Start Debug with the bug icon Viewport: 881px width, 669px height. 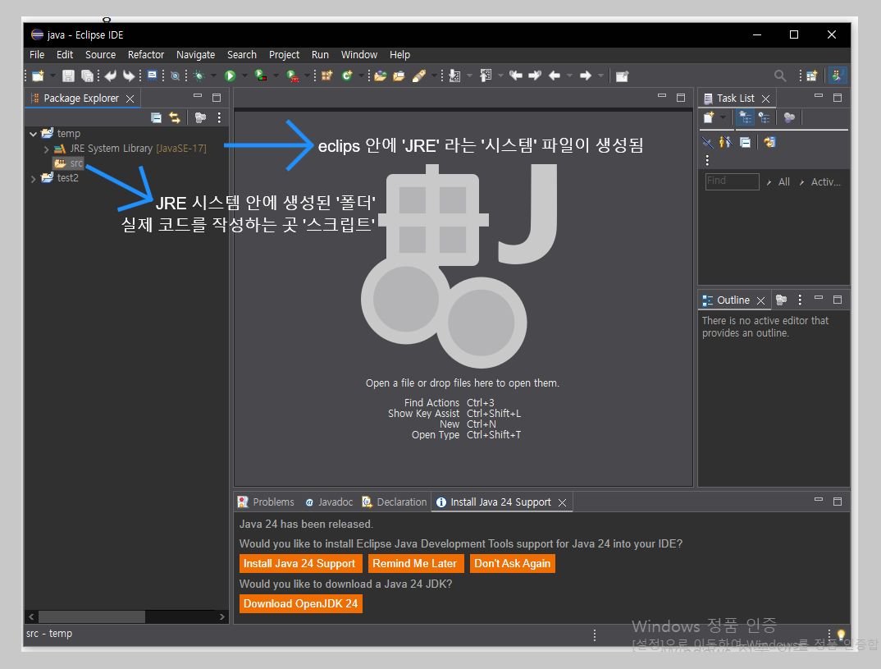tap(199, 76)
